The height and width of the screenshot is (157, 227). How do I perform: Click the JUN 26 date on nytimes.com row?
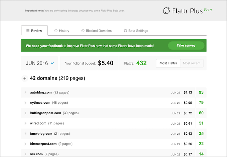(176, 103)
